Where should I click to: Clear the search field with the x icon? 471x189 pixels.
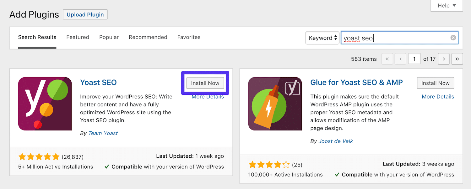pyautogui.click(x=453, y=37)
